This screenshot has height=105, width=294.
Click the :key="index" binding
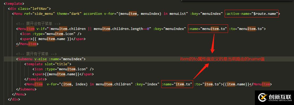click(147, 84)
